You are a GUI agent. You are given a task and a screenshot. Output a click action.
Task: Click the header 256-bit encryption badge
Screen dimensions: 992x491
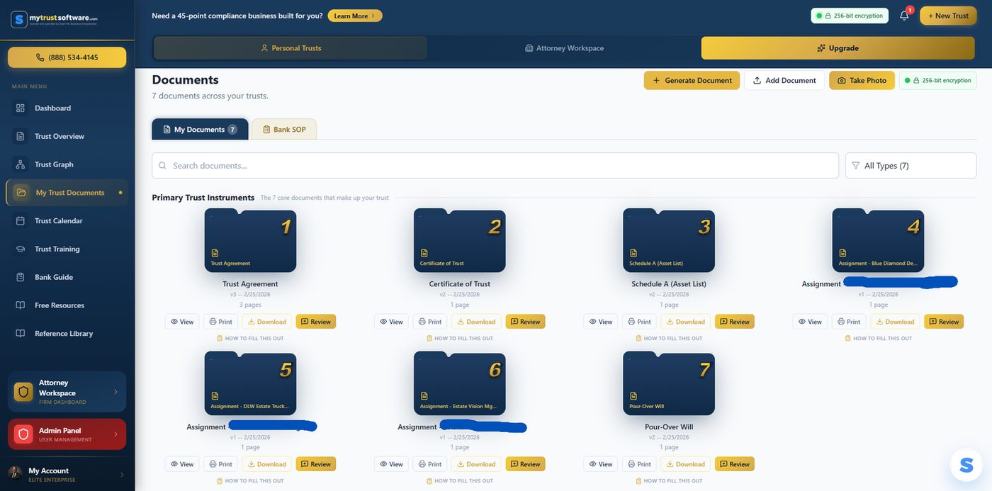[x=850, y=16]
